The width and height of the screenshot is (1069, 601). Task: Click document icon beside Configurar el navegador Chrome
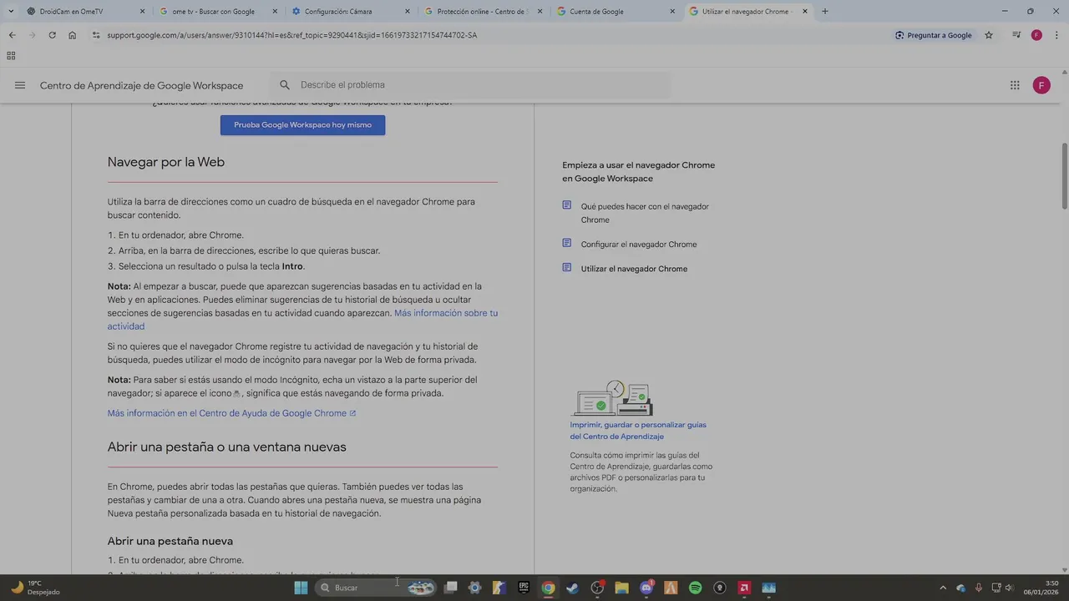567,243
